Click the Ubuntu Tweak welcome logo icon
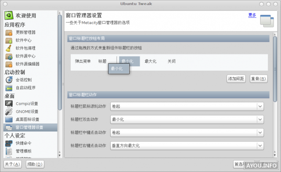Screen dimensions: 281x172 [x=9, y=15]
